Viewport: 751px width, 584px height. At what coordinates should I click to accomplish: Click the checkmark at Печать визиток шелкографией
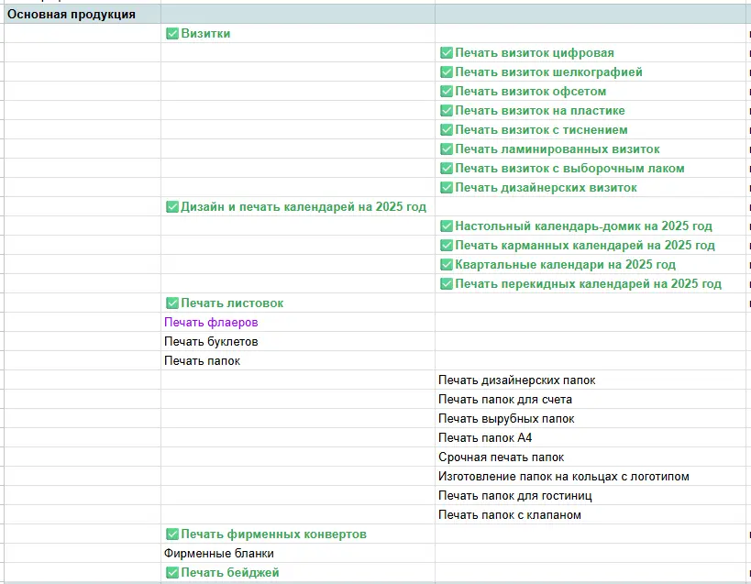point(447,72)
